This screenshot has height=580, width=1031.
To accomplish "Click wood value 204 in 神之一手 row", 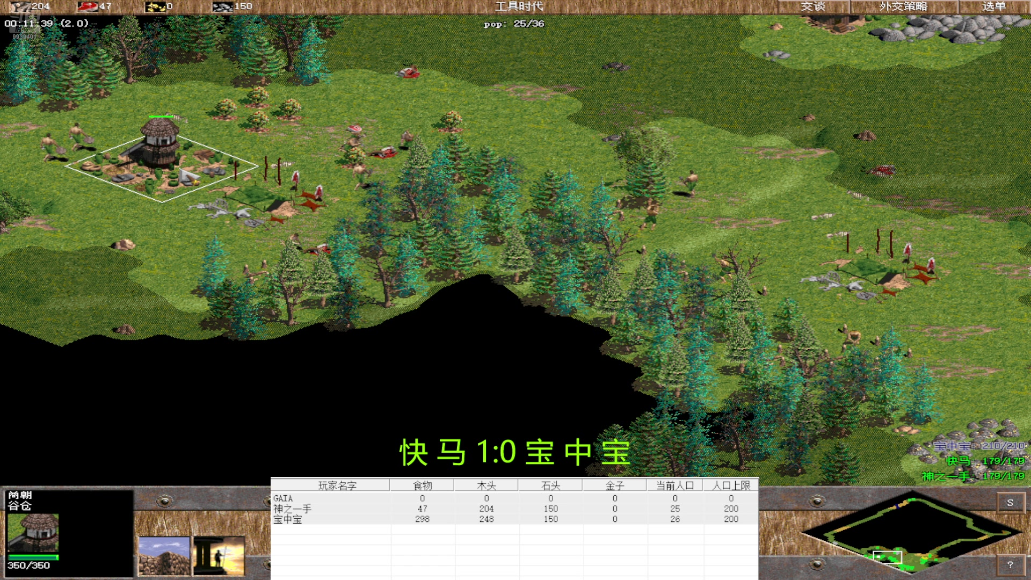I will pyautogui.click(x=487, y=509).
